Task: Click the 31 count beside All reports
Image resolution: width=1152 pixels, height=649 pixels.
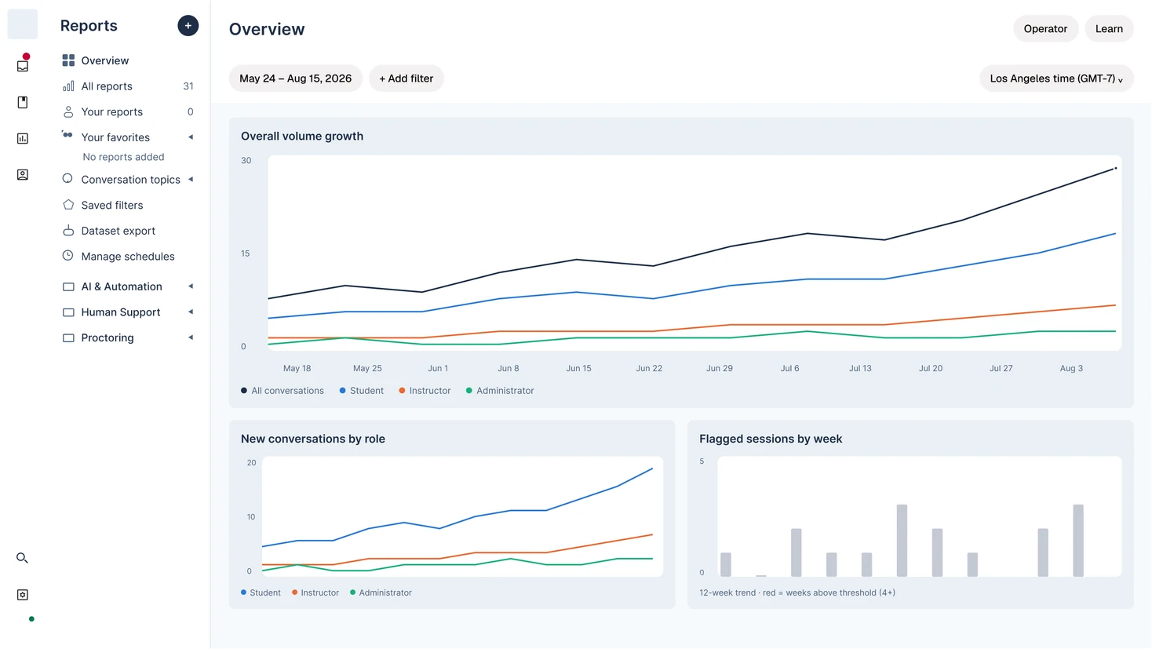Action: tap(188, 86)
